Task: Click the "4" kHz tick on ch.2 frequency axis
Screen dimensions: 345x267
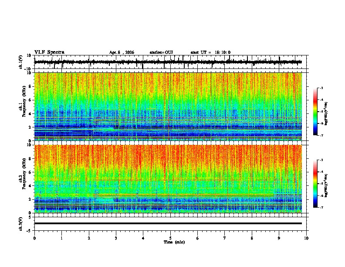Action: pyautogui.click(x=30, y=186)
